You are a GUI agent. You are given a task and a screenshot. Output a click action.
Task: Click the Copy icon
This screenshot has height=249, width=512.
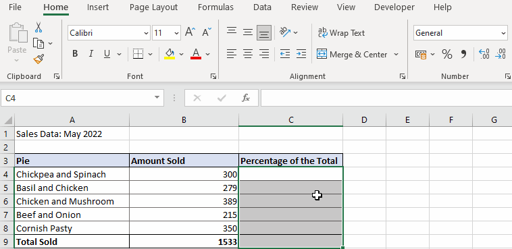pos(39,43)
